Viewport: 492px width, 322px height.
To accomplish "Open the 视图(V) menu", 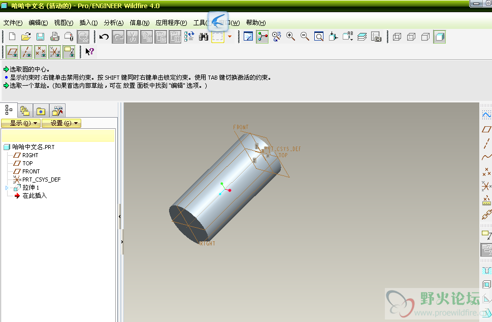I will point(63,22).
